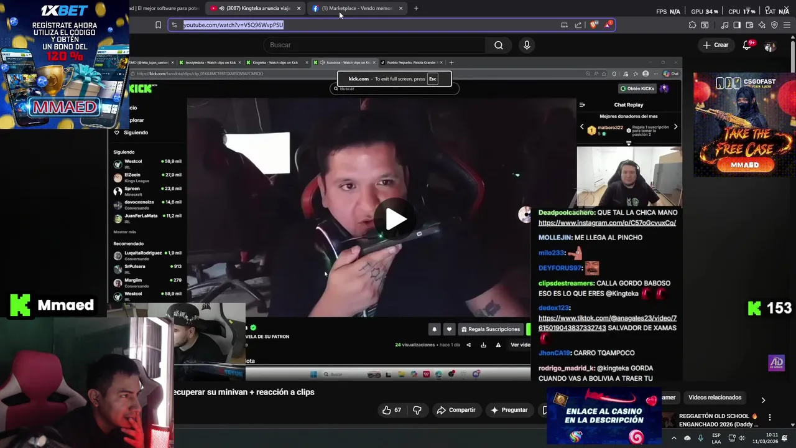
Task: Open the Crear menu on YouTube
Action: pos(715,45)
